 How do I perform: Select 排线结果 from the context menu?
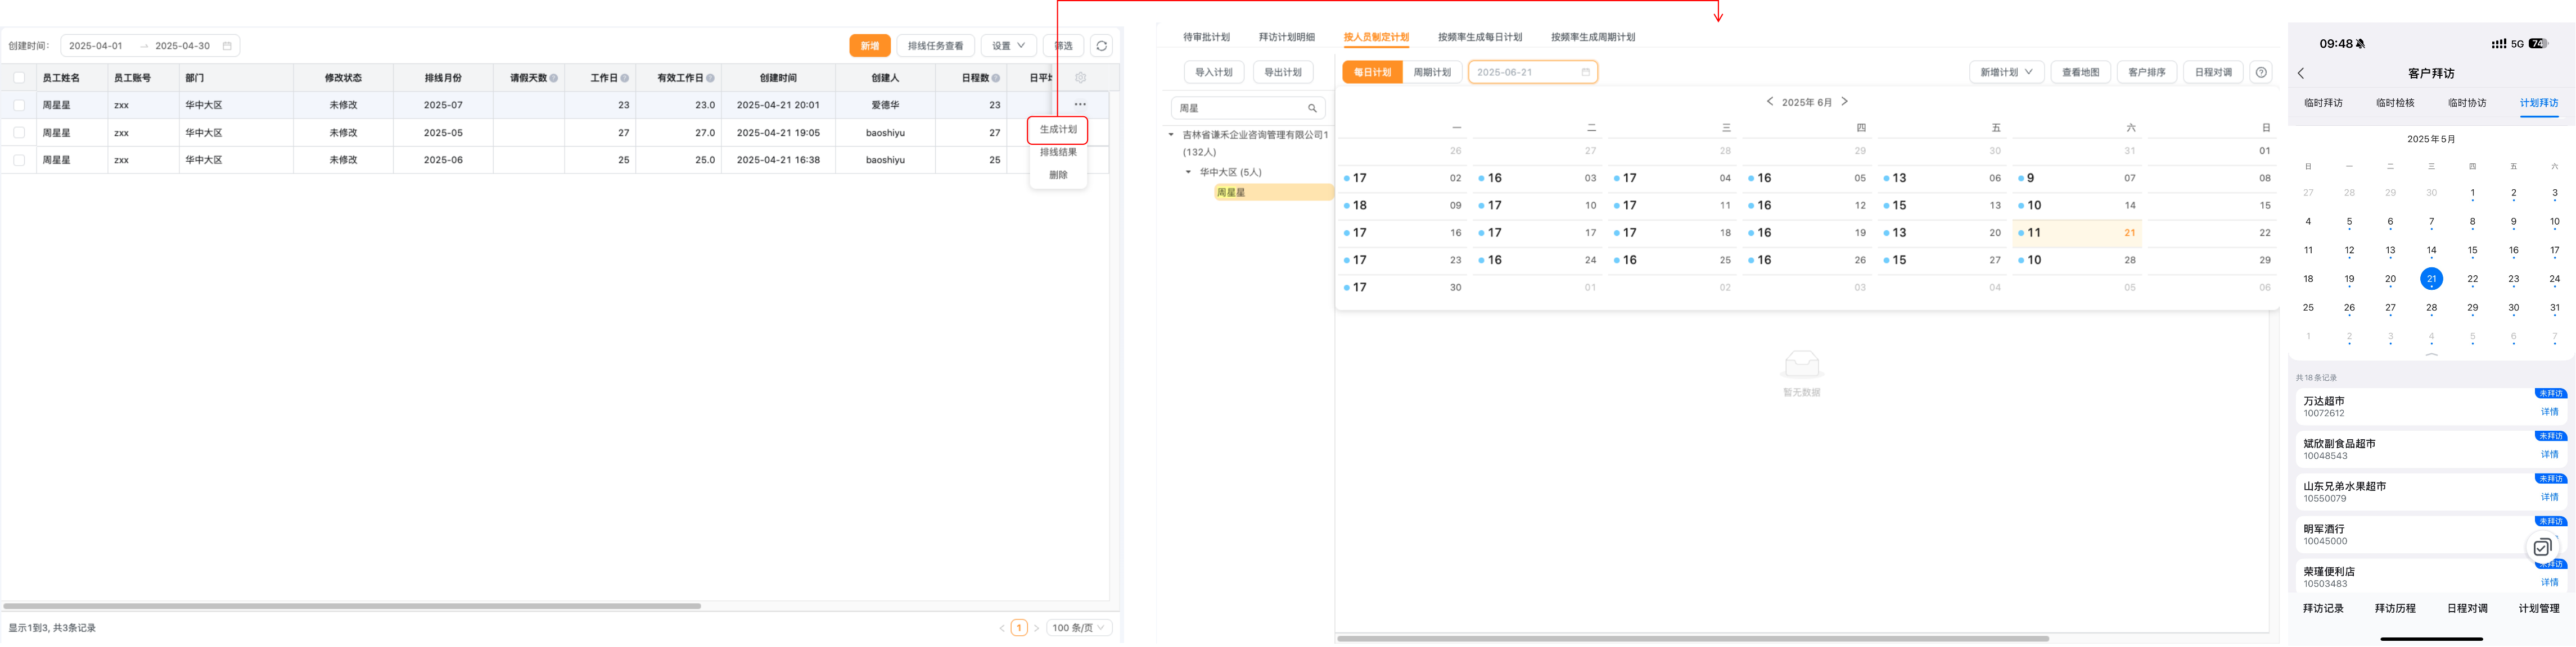1058,152
